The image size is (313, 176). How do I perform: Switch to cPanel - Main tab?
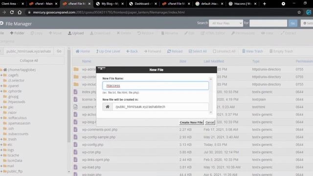pyautogui.click(x=44, y=3)
